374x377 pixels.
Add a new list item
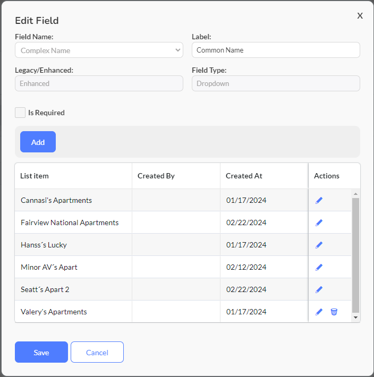38,142
